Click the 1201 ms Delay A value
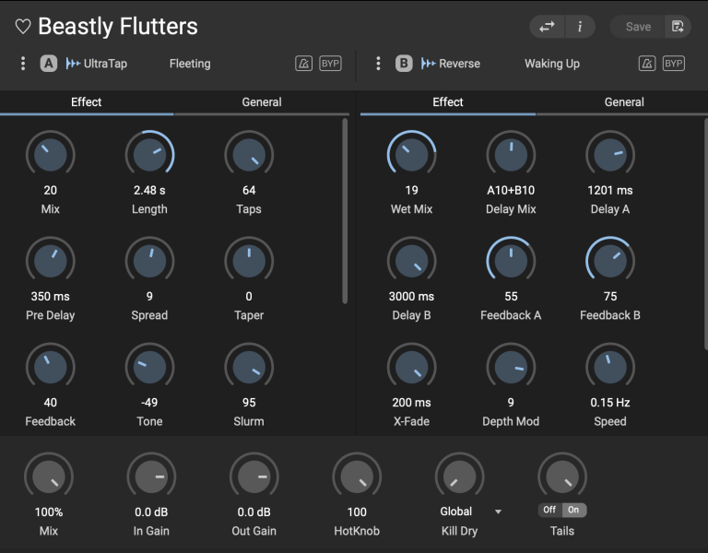 click(610, 190)
